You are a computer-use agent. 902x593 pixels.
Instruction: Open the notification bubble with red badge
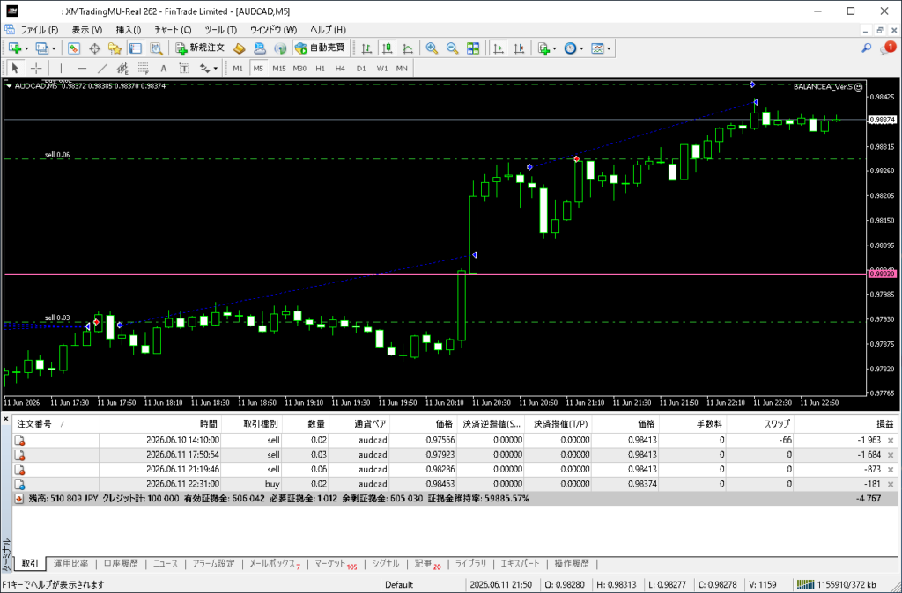(888, 48)
